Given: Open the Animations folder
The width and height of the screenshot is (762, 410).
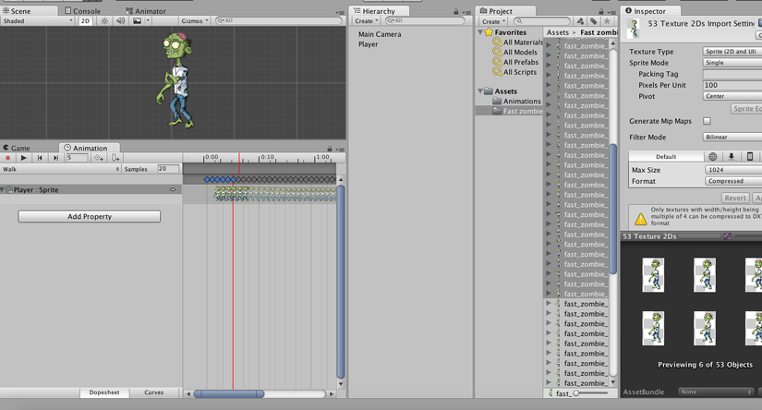Looking at the screenshot, I should click(x=516, y=101).
